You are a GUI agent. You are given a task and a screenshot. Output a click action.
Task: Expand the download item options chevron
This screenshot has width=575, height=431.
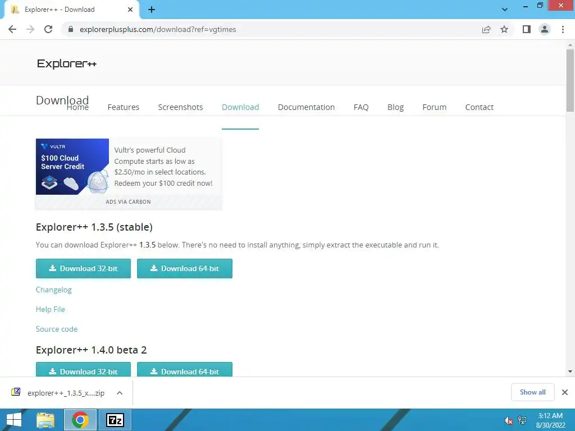click(120, 393)
